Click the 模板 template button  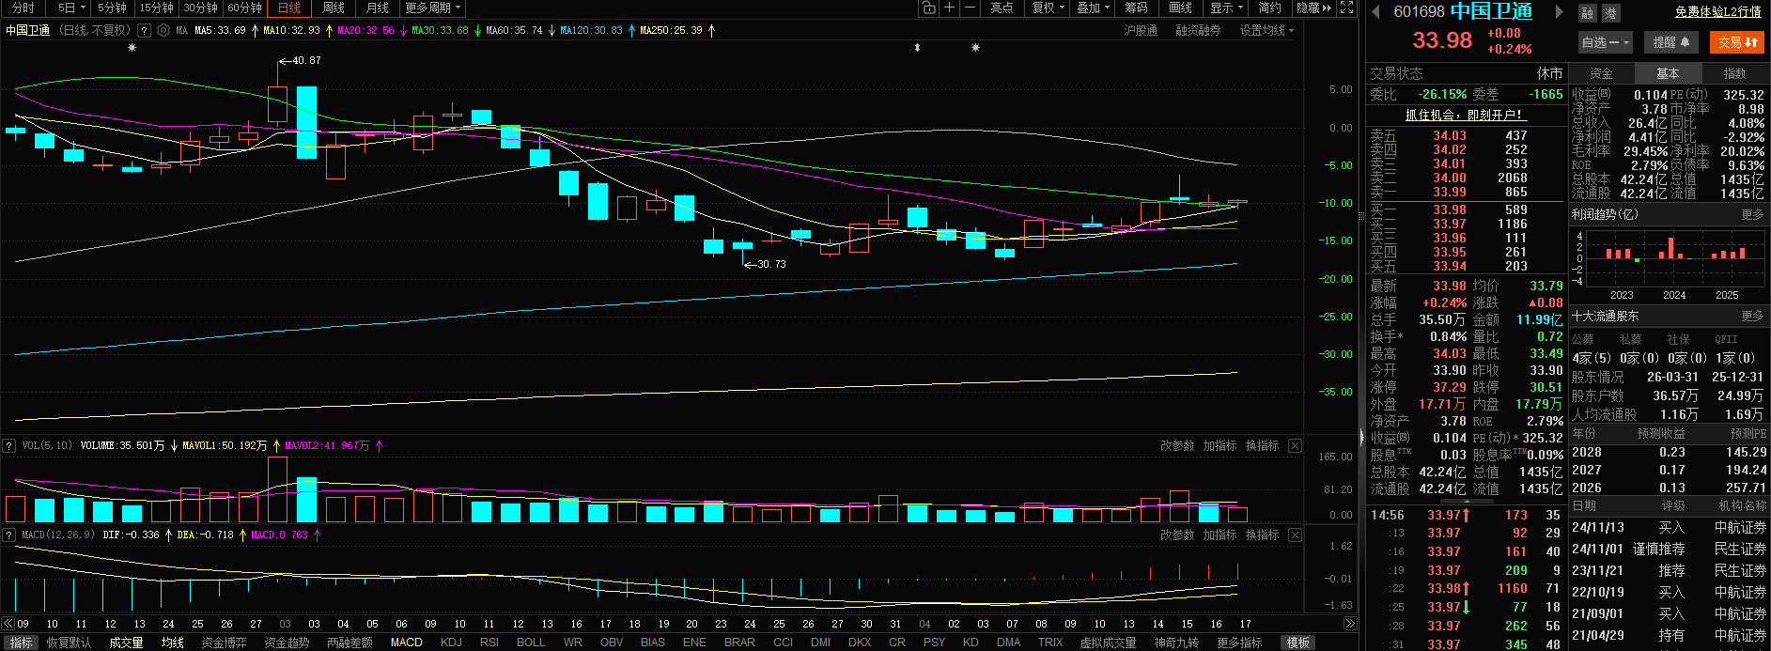click(1298, 643)
